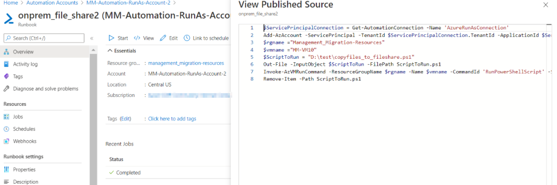Click the View toolbar button
The width and height of the screenshot is (557, 185).
(x=144, y=38)
